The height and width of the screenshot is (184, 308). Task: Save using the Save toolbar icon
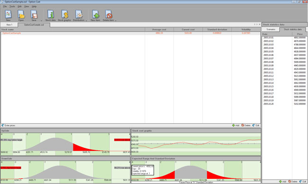tap(34, 16)
